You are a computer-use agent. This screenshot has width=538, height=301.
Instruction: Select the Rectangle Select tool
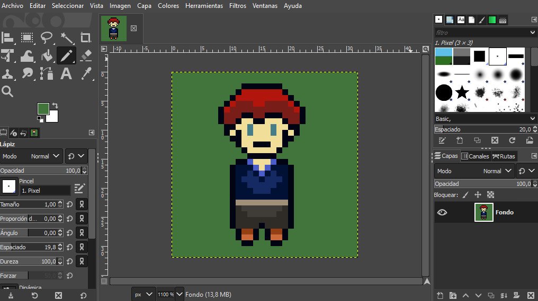(x=27, y=37)
